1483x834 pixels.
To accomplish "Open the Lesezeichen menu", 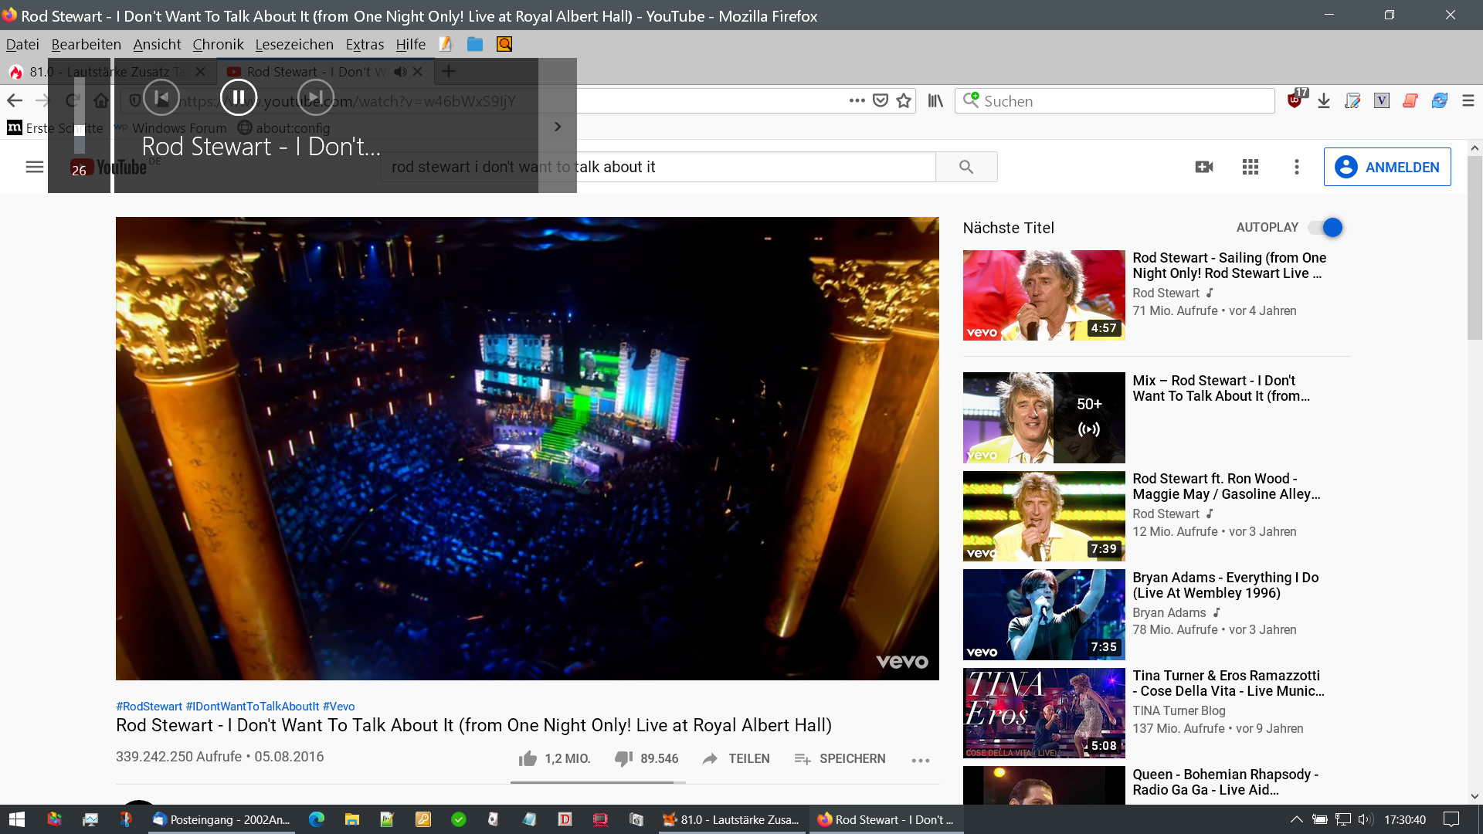I will (x=294, y=44).
